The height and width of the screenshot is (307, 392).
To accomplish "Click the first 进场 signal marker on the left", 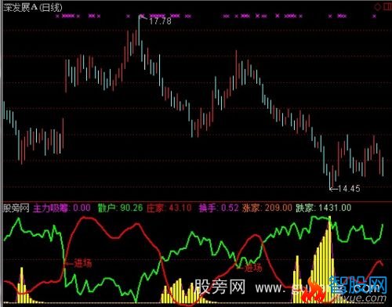I will click(x=83, y=263).
